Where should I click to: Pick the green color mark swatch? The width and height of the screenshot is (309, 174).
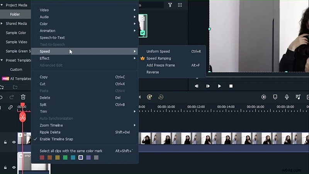(x=65, y=157)
